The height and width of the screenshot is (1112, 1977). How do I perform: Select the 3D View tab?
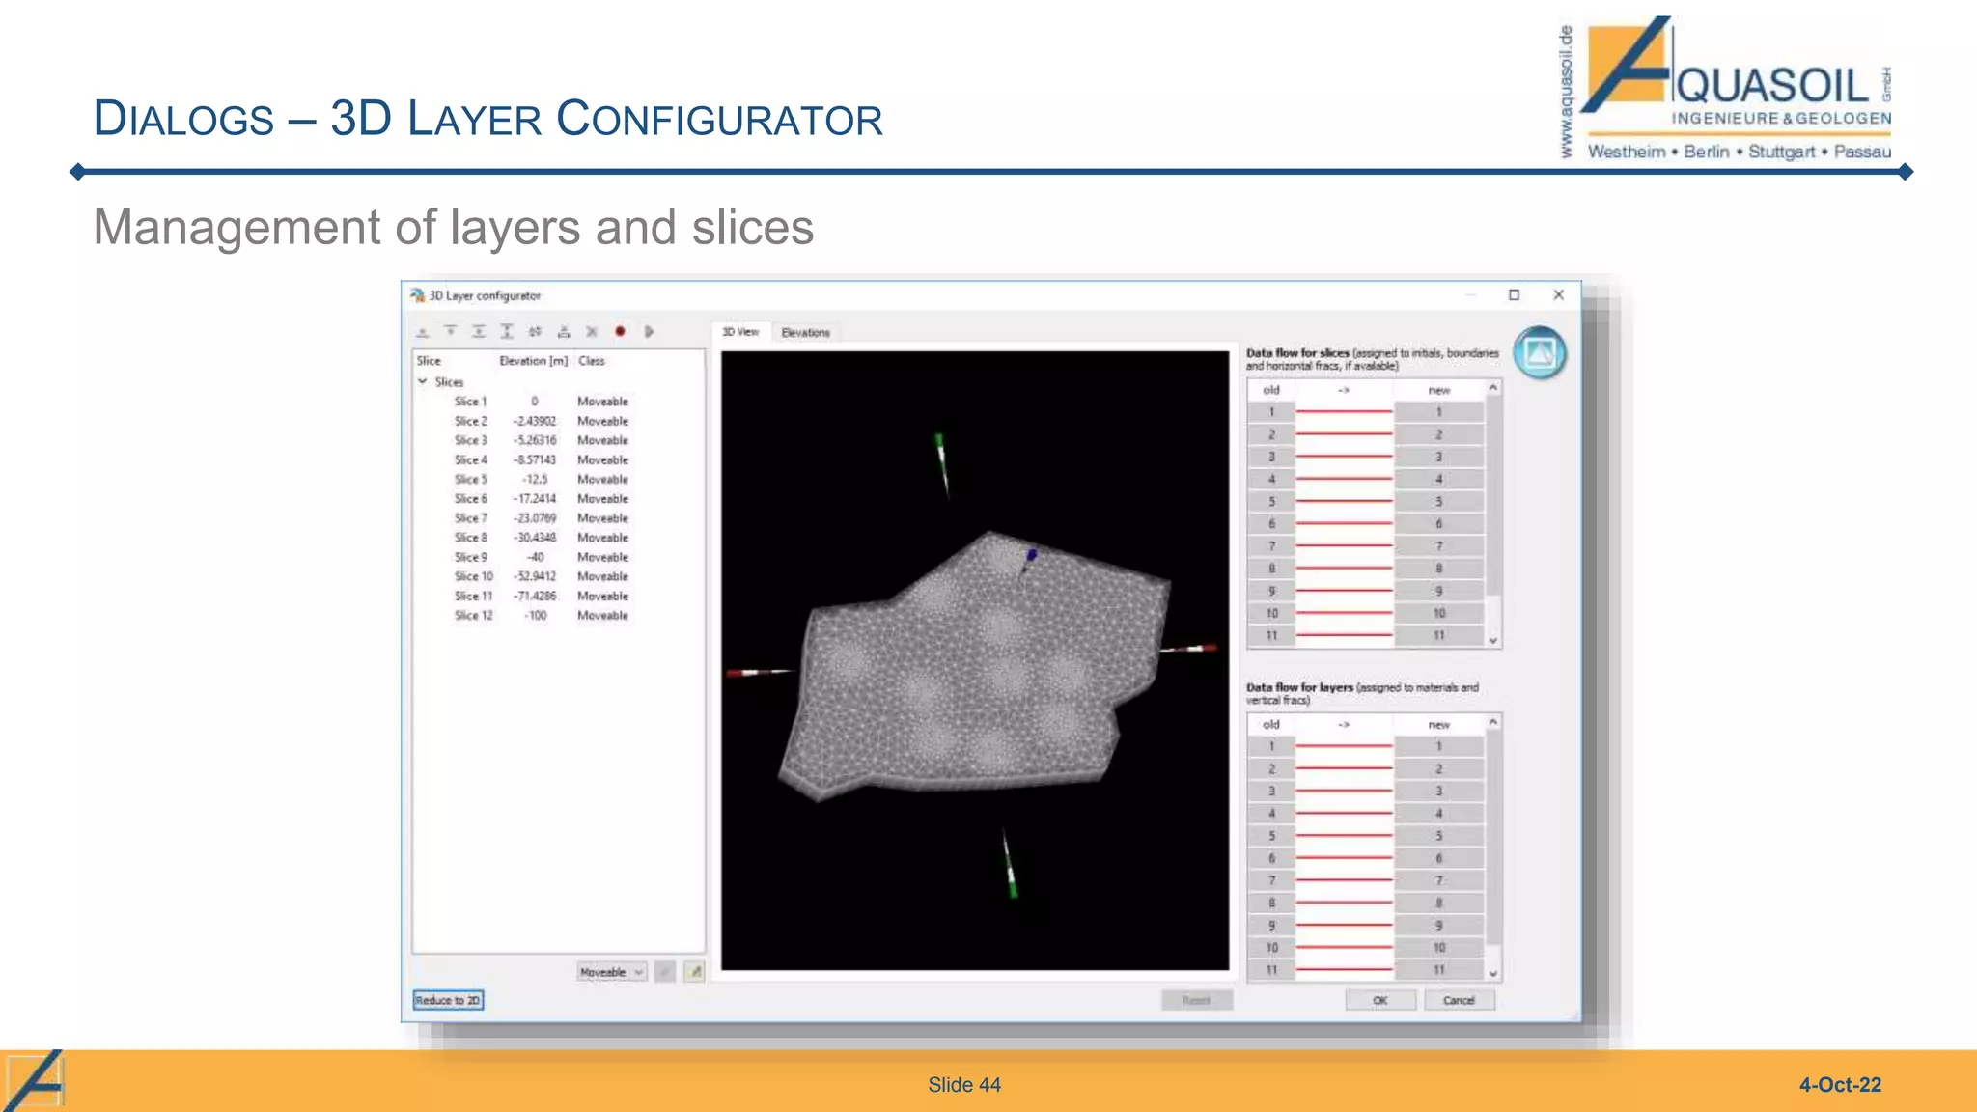coord(740,332)
